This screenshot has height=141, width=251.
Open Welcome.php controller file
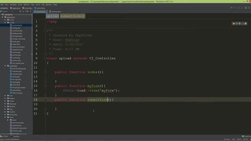click(x=17, y=93)
